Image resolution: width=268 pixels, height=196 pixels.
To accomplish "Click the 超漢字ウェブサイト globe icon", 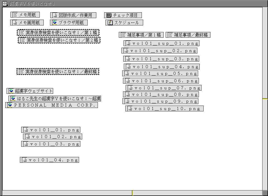I will pyautogui.click(x=11, y=91).
